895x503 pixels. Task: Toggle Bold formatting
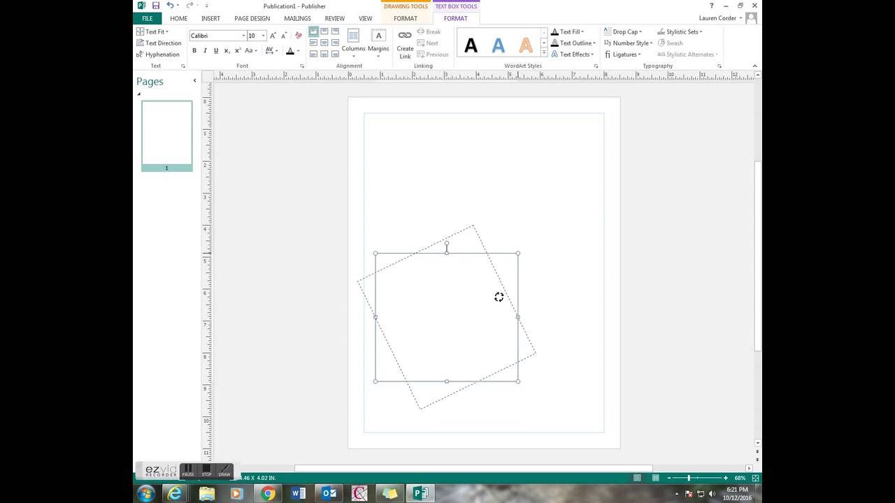(x=194, y=51)
